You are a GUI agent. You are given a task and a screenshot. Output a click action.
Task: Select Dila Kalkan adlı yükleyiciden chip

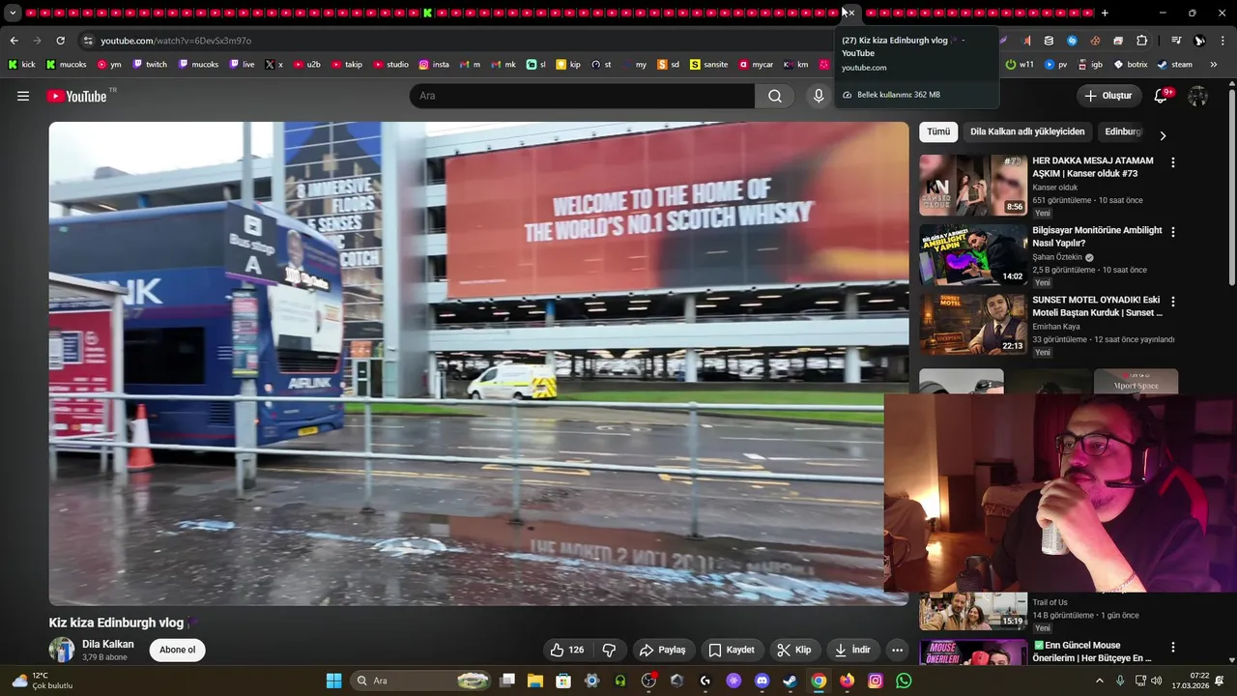click(x=1027, y=131)
